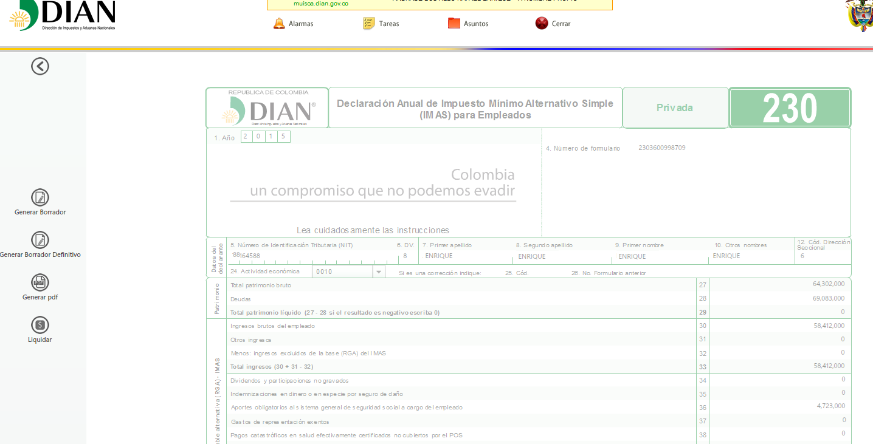Click the Liquidar dollar icon

pos(40,325)
